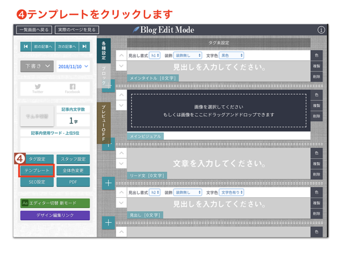Delete the h2 heading block
The image size is (340, 255).
[317, 214]
